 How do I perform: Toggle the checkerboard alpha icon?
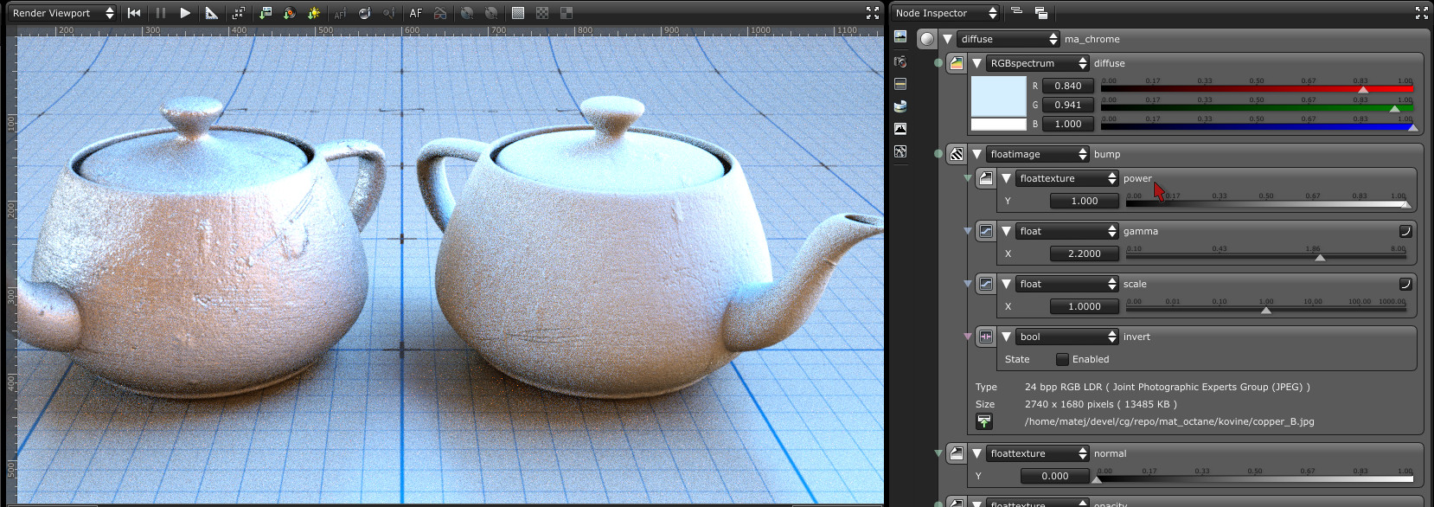tap(542, 13)
